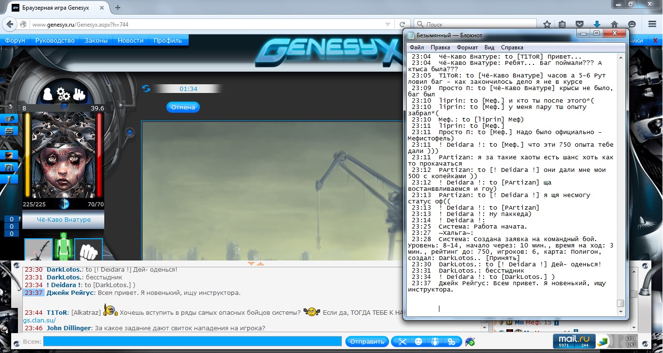Click the T1ToR nickname in chat
Image resolution: width=663 pixels, height=353 pixels.
(x=58, y=313)
